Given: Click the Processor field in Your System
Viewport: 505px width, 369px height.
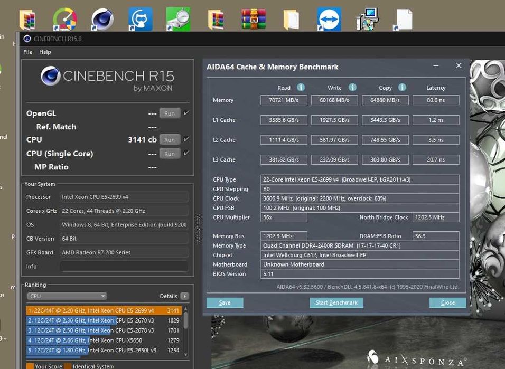Looking at the screenshot, I should click(x=124, y=197).
